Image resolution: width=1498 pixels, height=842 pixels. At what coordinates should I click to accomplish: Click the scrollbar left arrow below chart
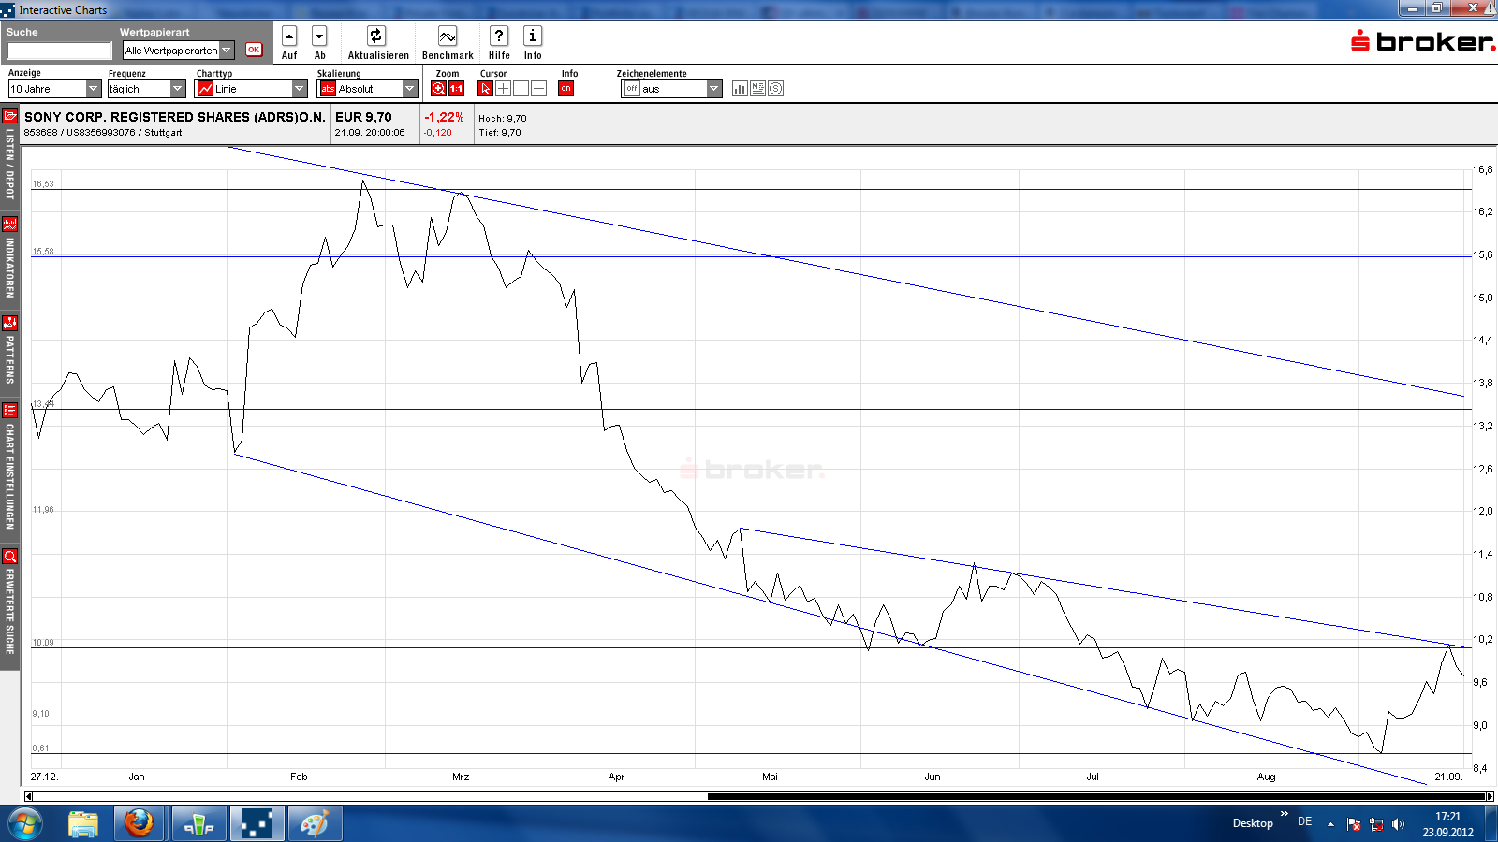tap(28, 797)
